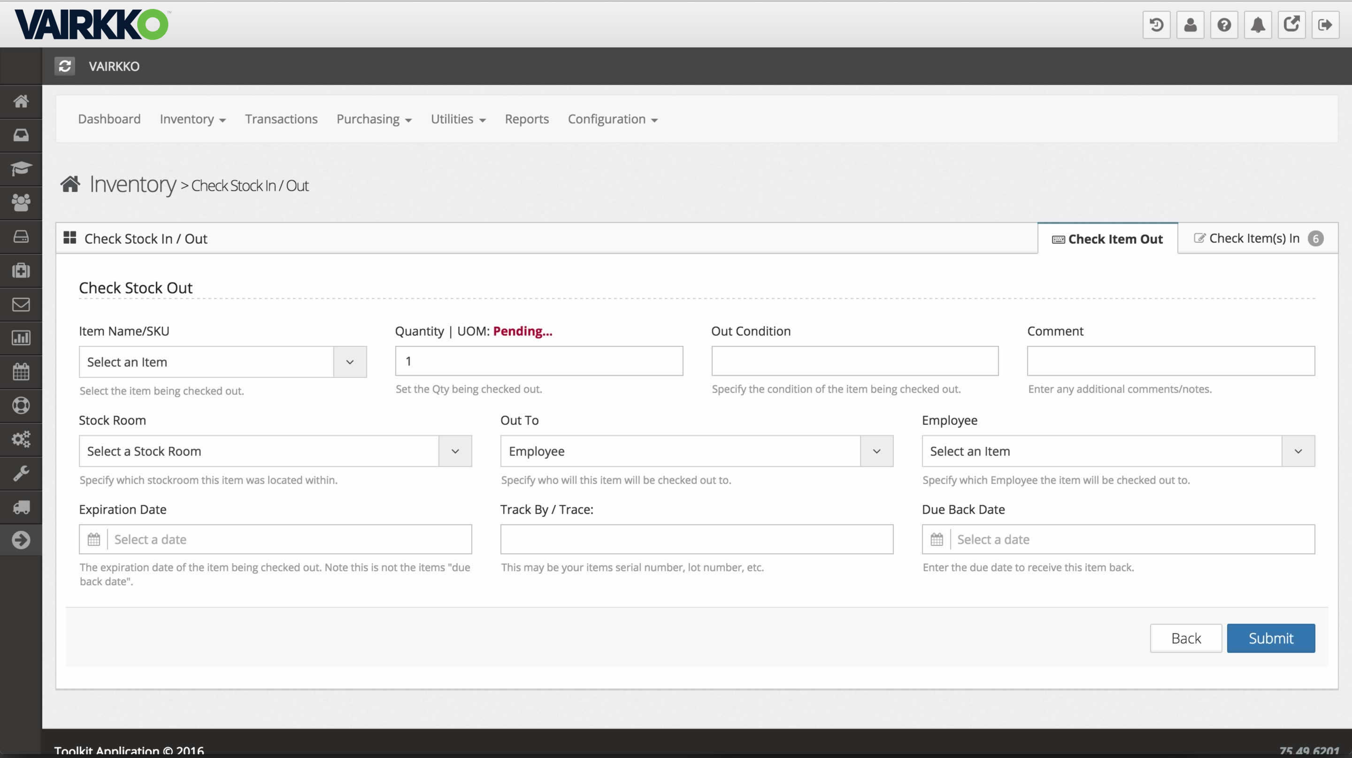Click the Pending... UOM status text

[522, 331]
